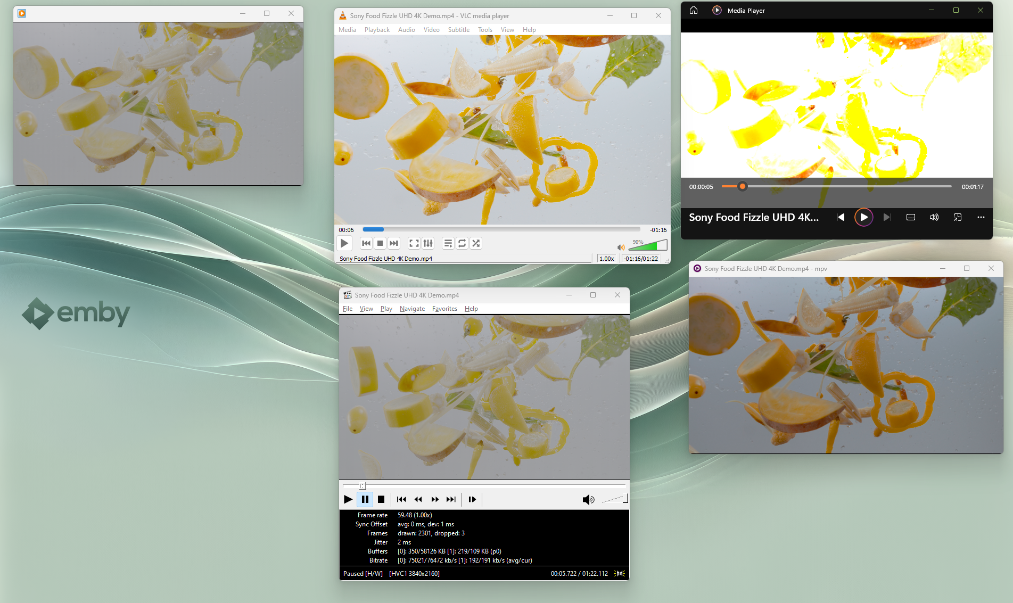Open VLC extended settings equalizer icon

tap(428, 243)
